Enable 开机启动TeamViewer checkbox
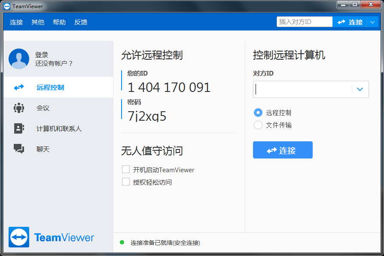 (126, 169)
